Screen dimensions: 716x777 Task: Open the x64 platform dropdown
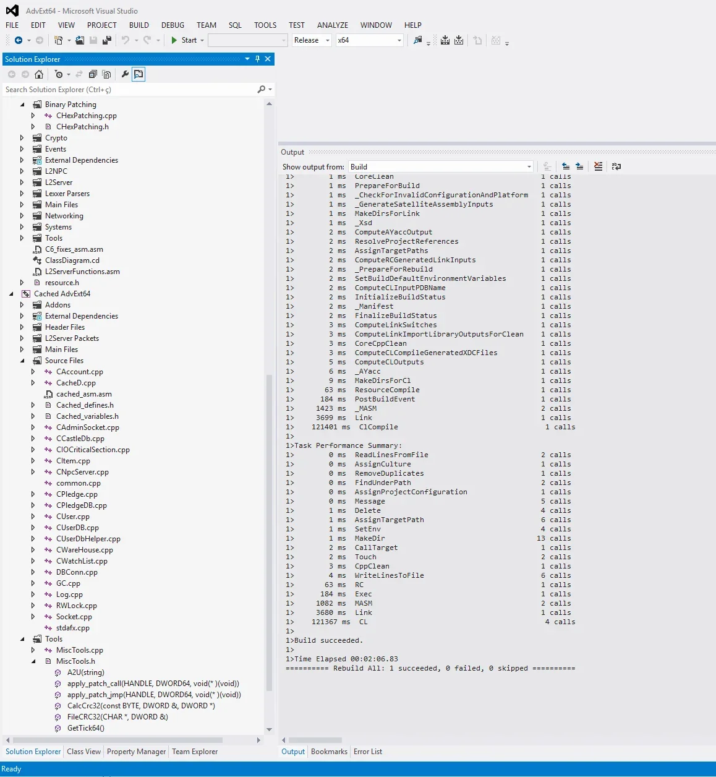399,40
